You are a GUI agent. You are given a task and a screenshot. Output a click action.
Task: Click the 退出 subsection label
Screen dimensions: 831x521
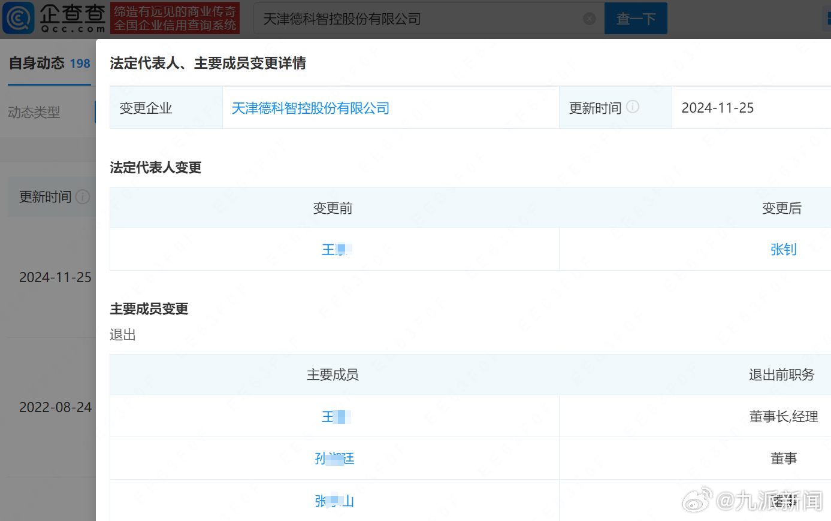(123, 335)
